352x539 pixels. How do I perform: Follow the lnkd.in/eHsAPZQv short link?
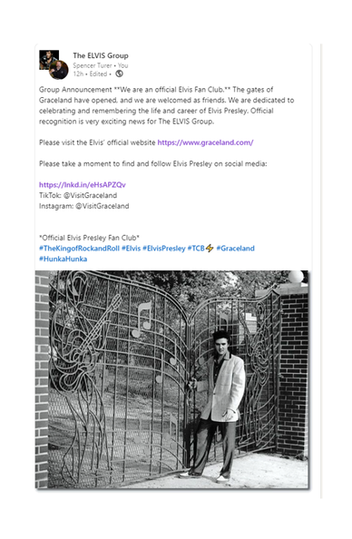click(83, 184)
